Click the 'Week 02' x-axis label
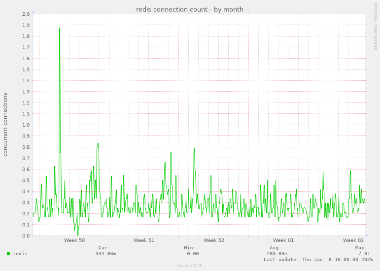380x271 pixels. point(353,240)
